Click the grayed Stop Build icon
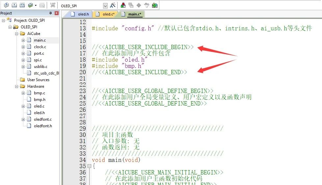The height and width of the screenshot is (185, 322). point(42,5)
